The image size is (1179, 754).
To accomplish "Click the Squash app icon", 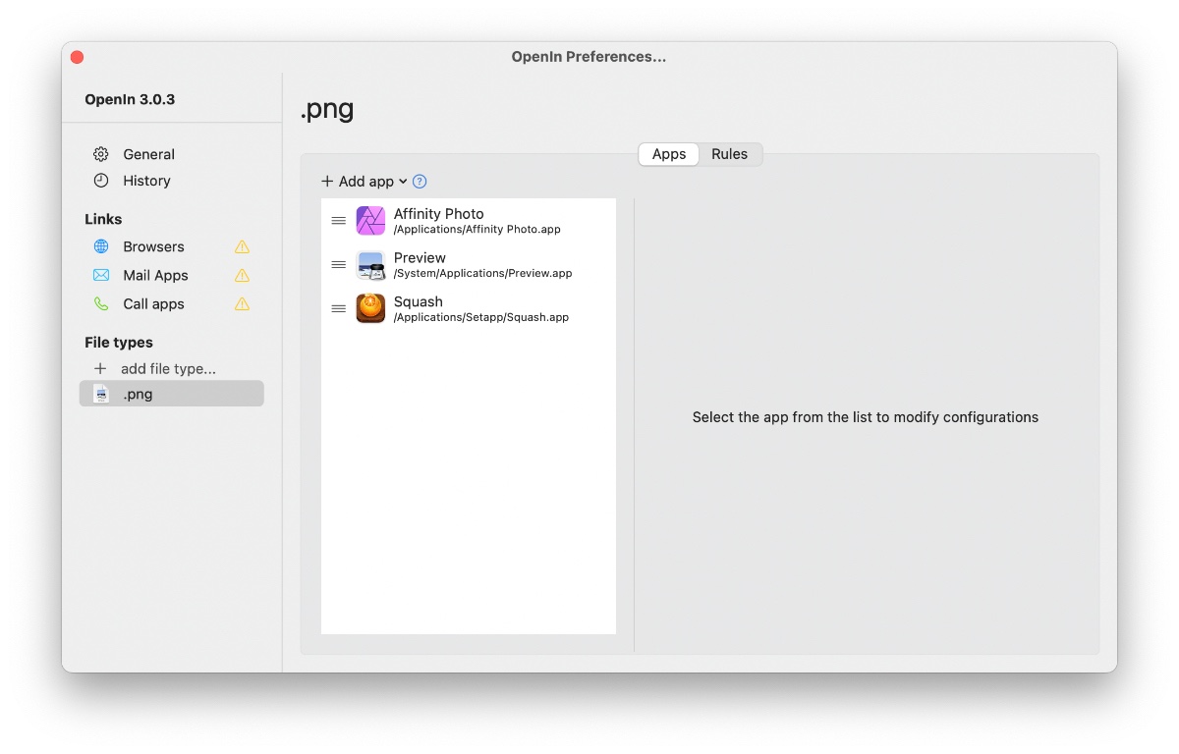I will click(370, 308).
